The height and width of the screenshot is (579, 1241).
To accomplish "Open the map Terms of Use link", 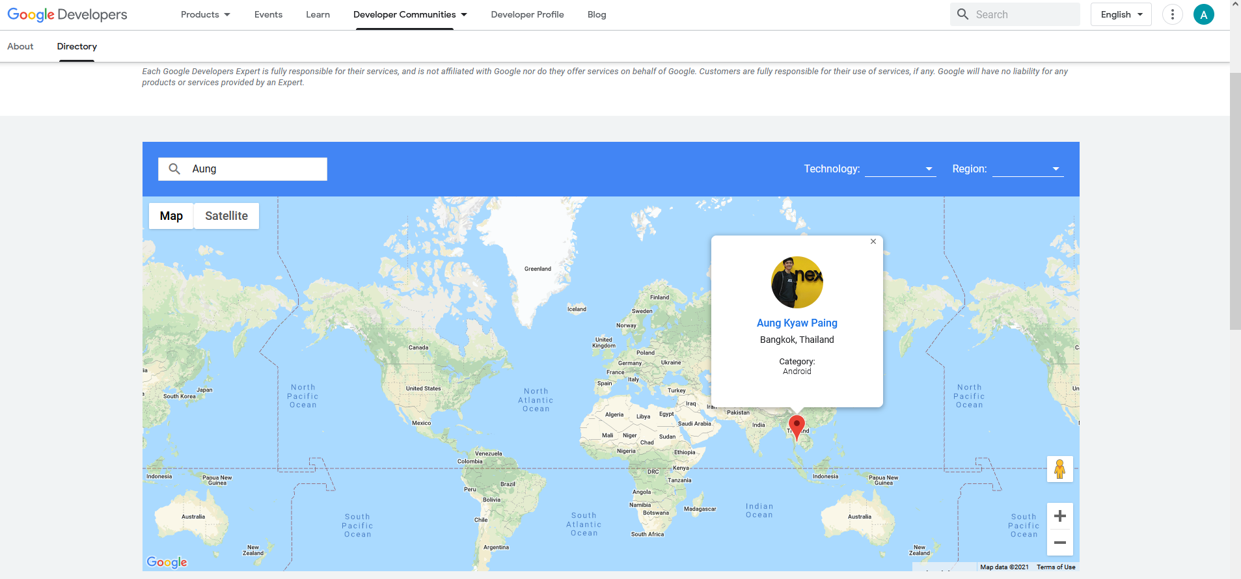I will [1056, 567].
